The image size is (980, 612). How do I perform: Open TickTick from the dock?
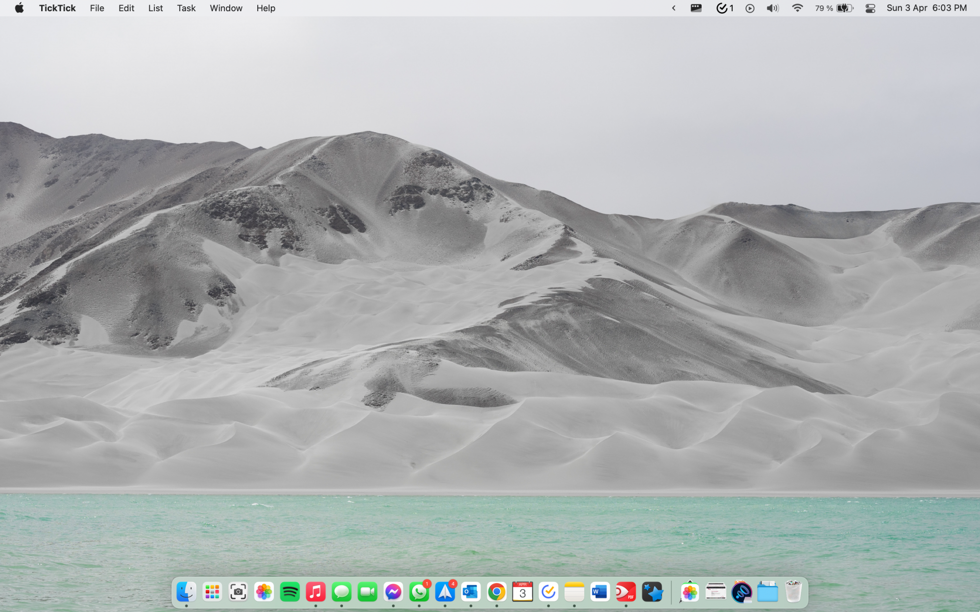[x=548, y=592]
